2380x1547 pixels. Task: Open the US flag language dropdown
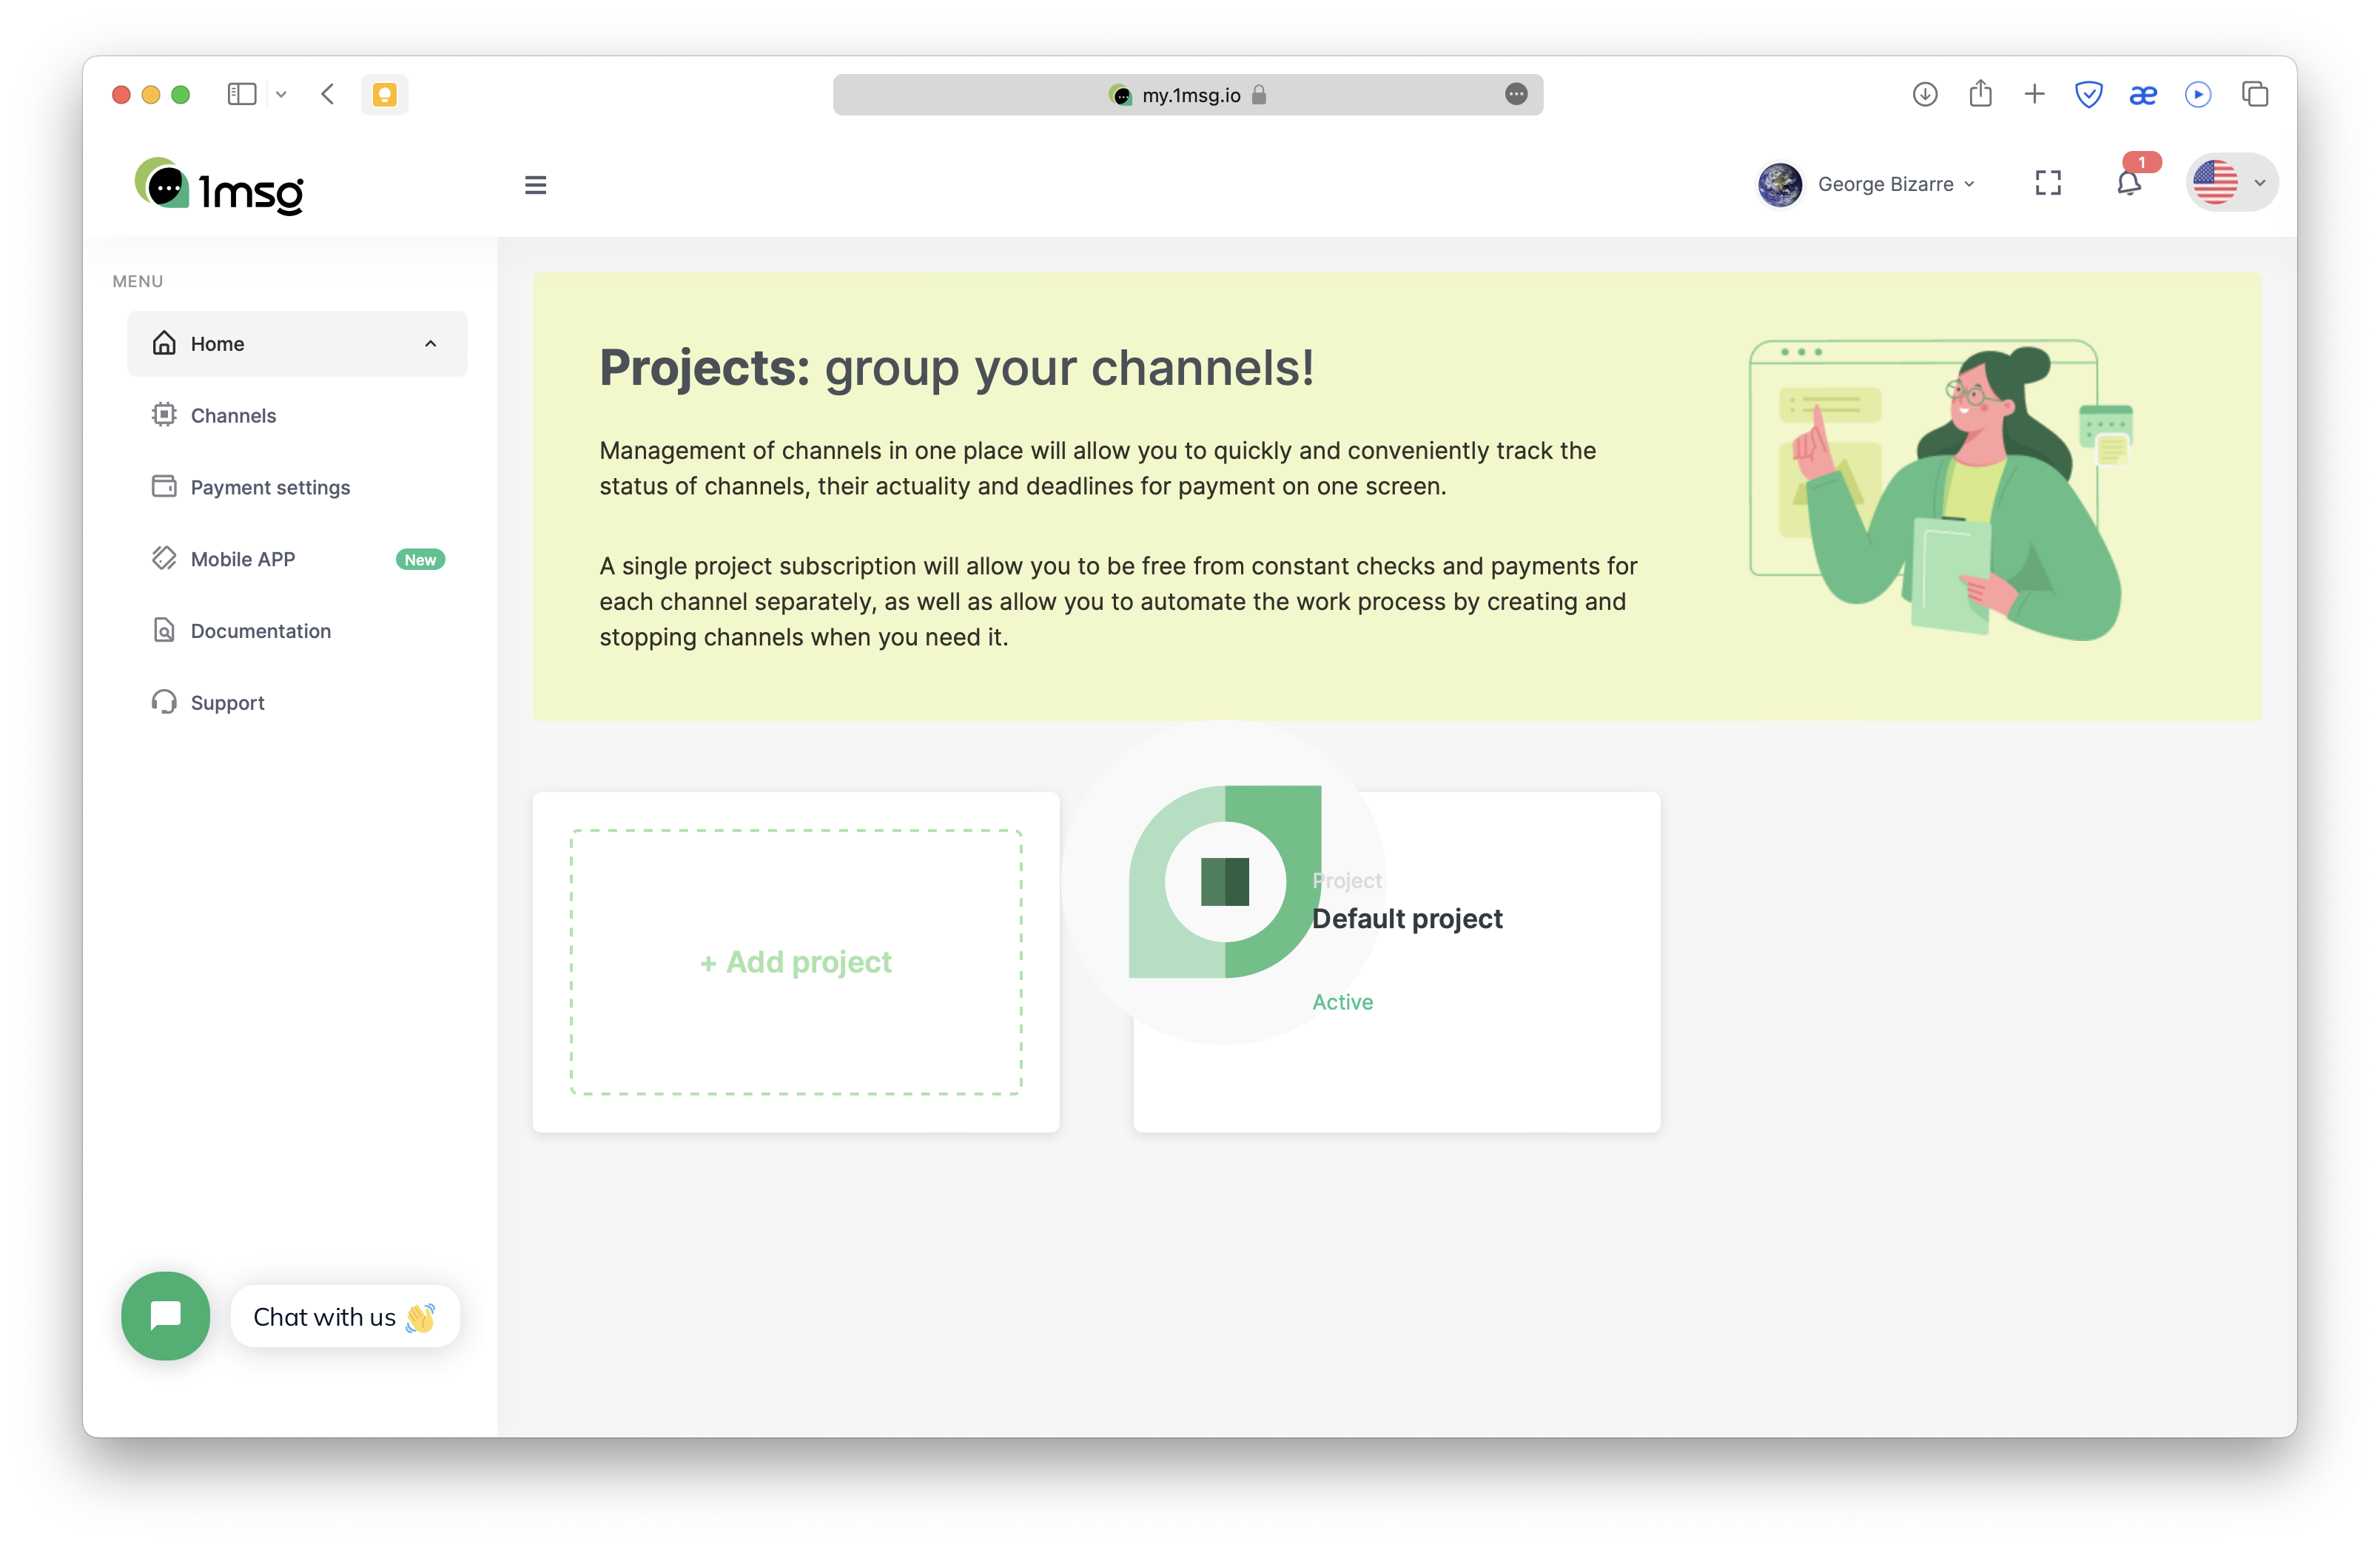pos(2231,183)
